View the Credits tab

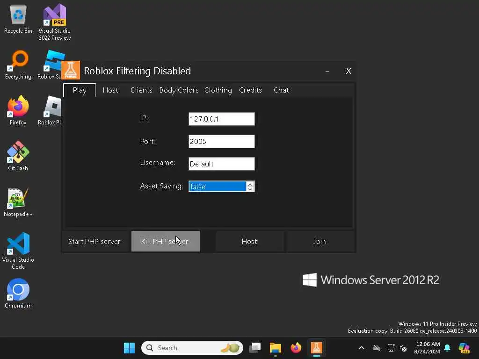[250, 90]
